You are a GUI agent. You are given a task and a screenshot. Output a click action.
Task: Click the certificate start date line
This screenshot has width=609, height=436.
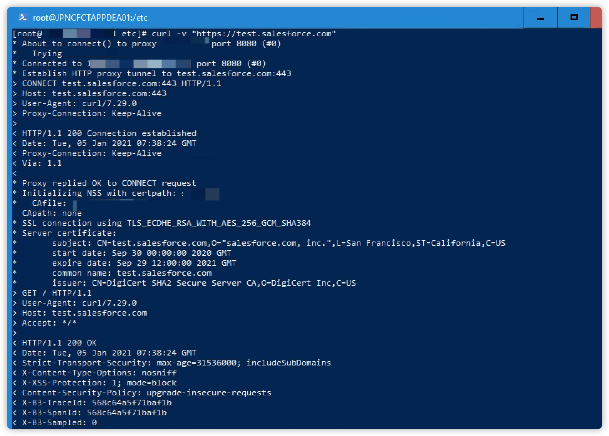(x=141, y=253)
